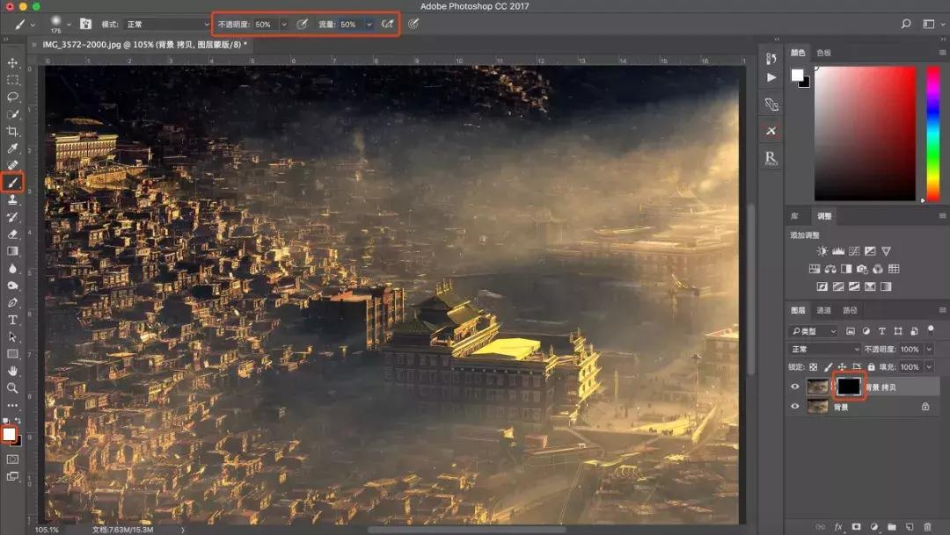The height and width of the screenshot is (535, 950).
Task: Enable airbrush mode next to flow
Action: coord(387,25)
